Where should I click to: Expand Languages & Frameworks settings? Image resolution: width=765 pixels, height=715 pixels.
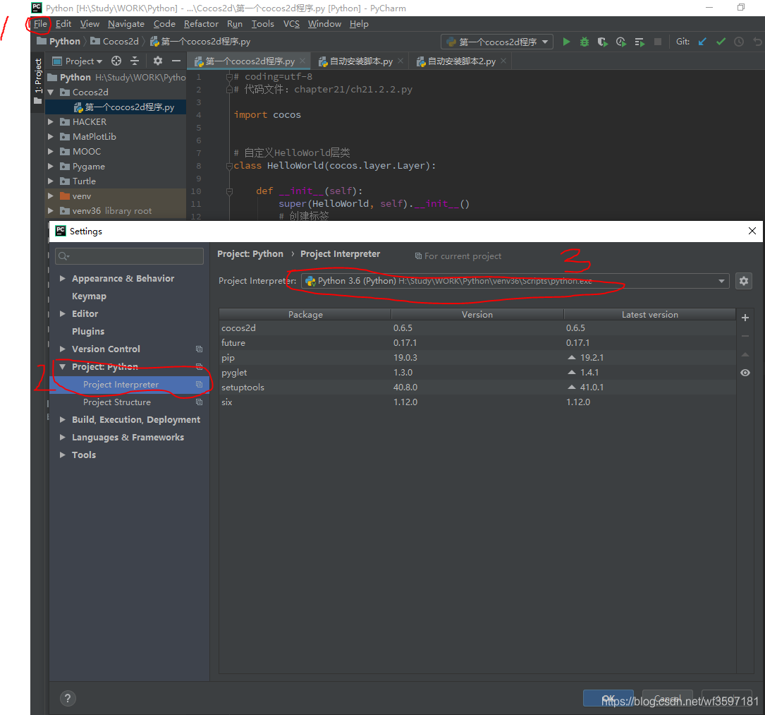tap(63, 437)
